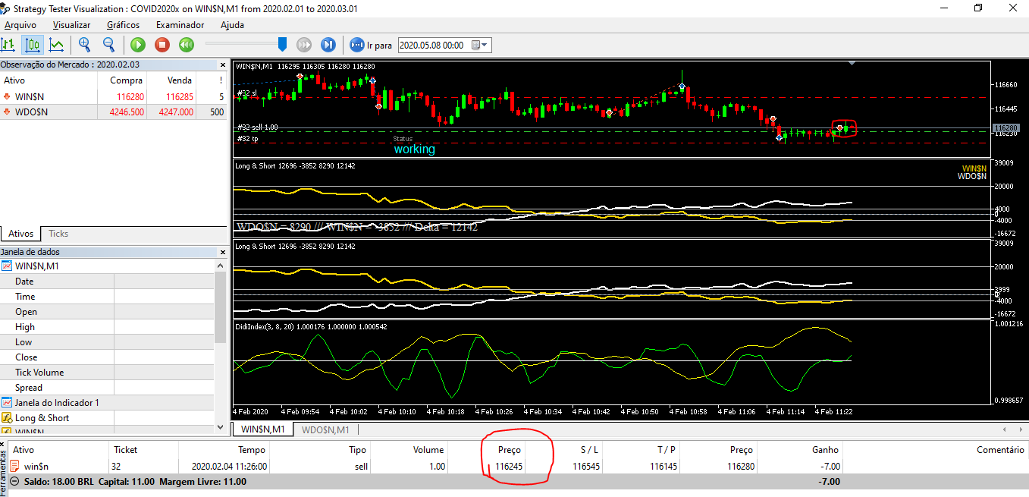Image resolution: width=1029 pixels, height=497 pixels.
Task: Switch to the Ticks tab
Action: (x=58, y=234)
